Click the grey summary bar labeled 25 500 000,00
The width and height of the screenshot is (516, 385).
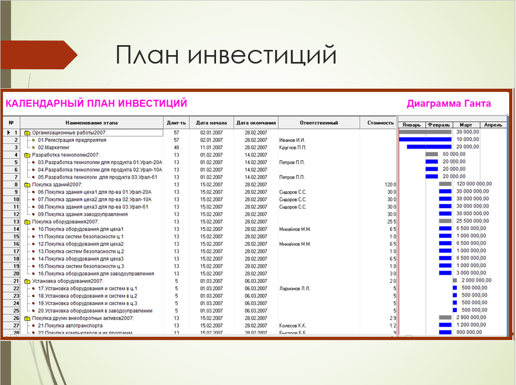point(445,221)
